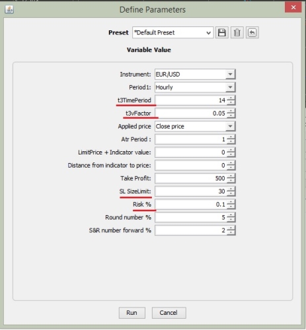Decrease t3vFactor value with down arrow
Image resolution: width=306 pixels, height=330 pixels.
pos(231,115)
